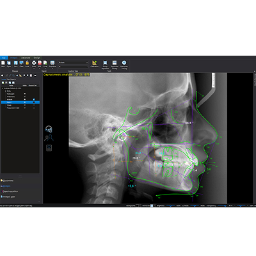The width and height of the screenshot is (256, 256).
Task: Toggle visibility of the Analysis layer
Action: tap(25, 99)
